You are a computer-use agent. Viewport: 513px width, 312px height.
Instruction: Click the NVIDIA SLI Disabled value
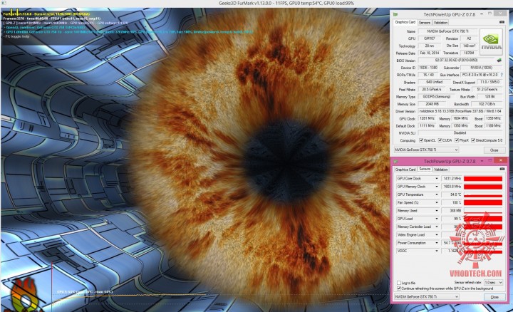click(x=460, y=132)
